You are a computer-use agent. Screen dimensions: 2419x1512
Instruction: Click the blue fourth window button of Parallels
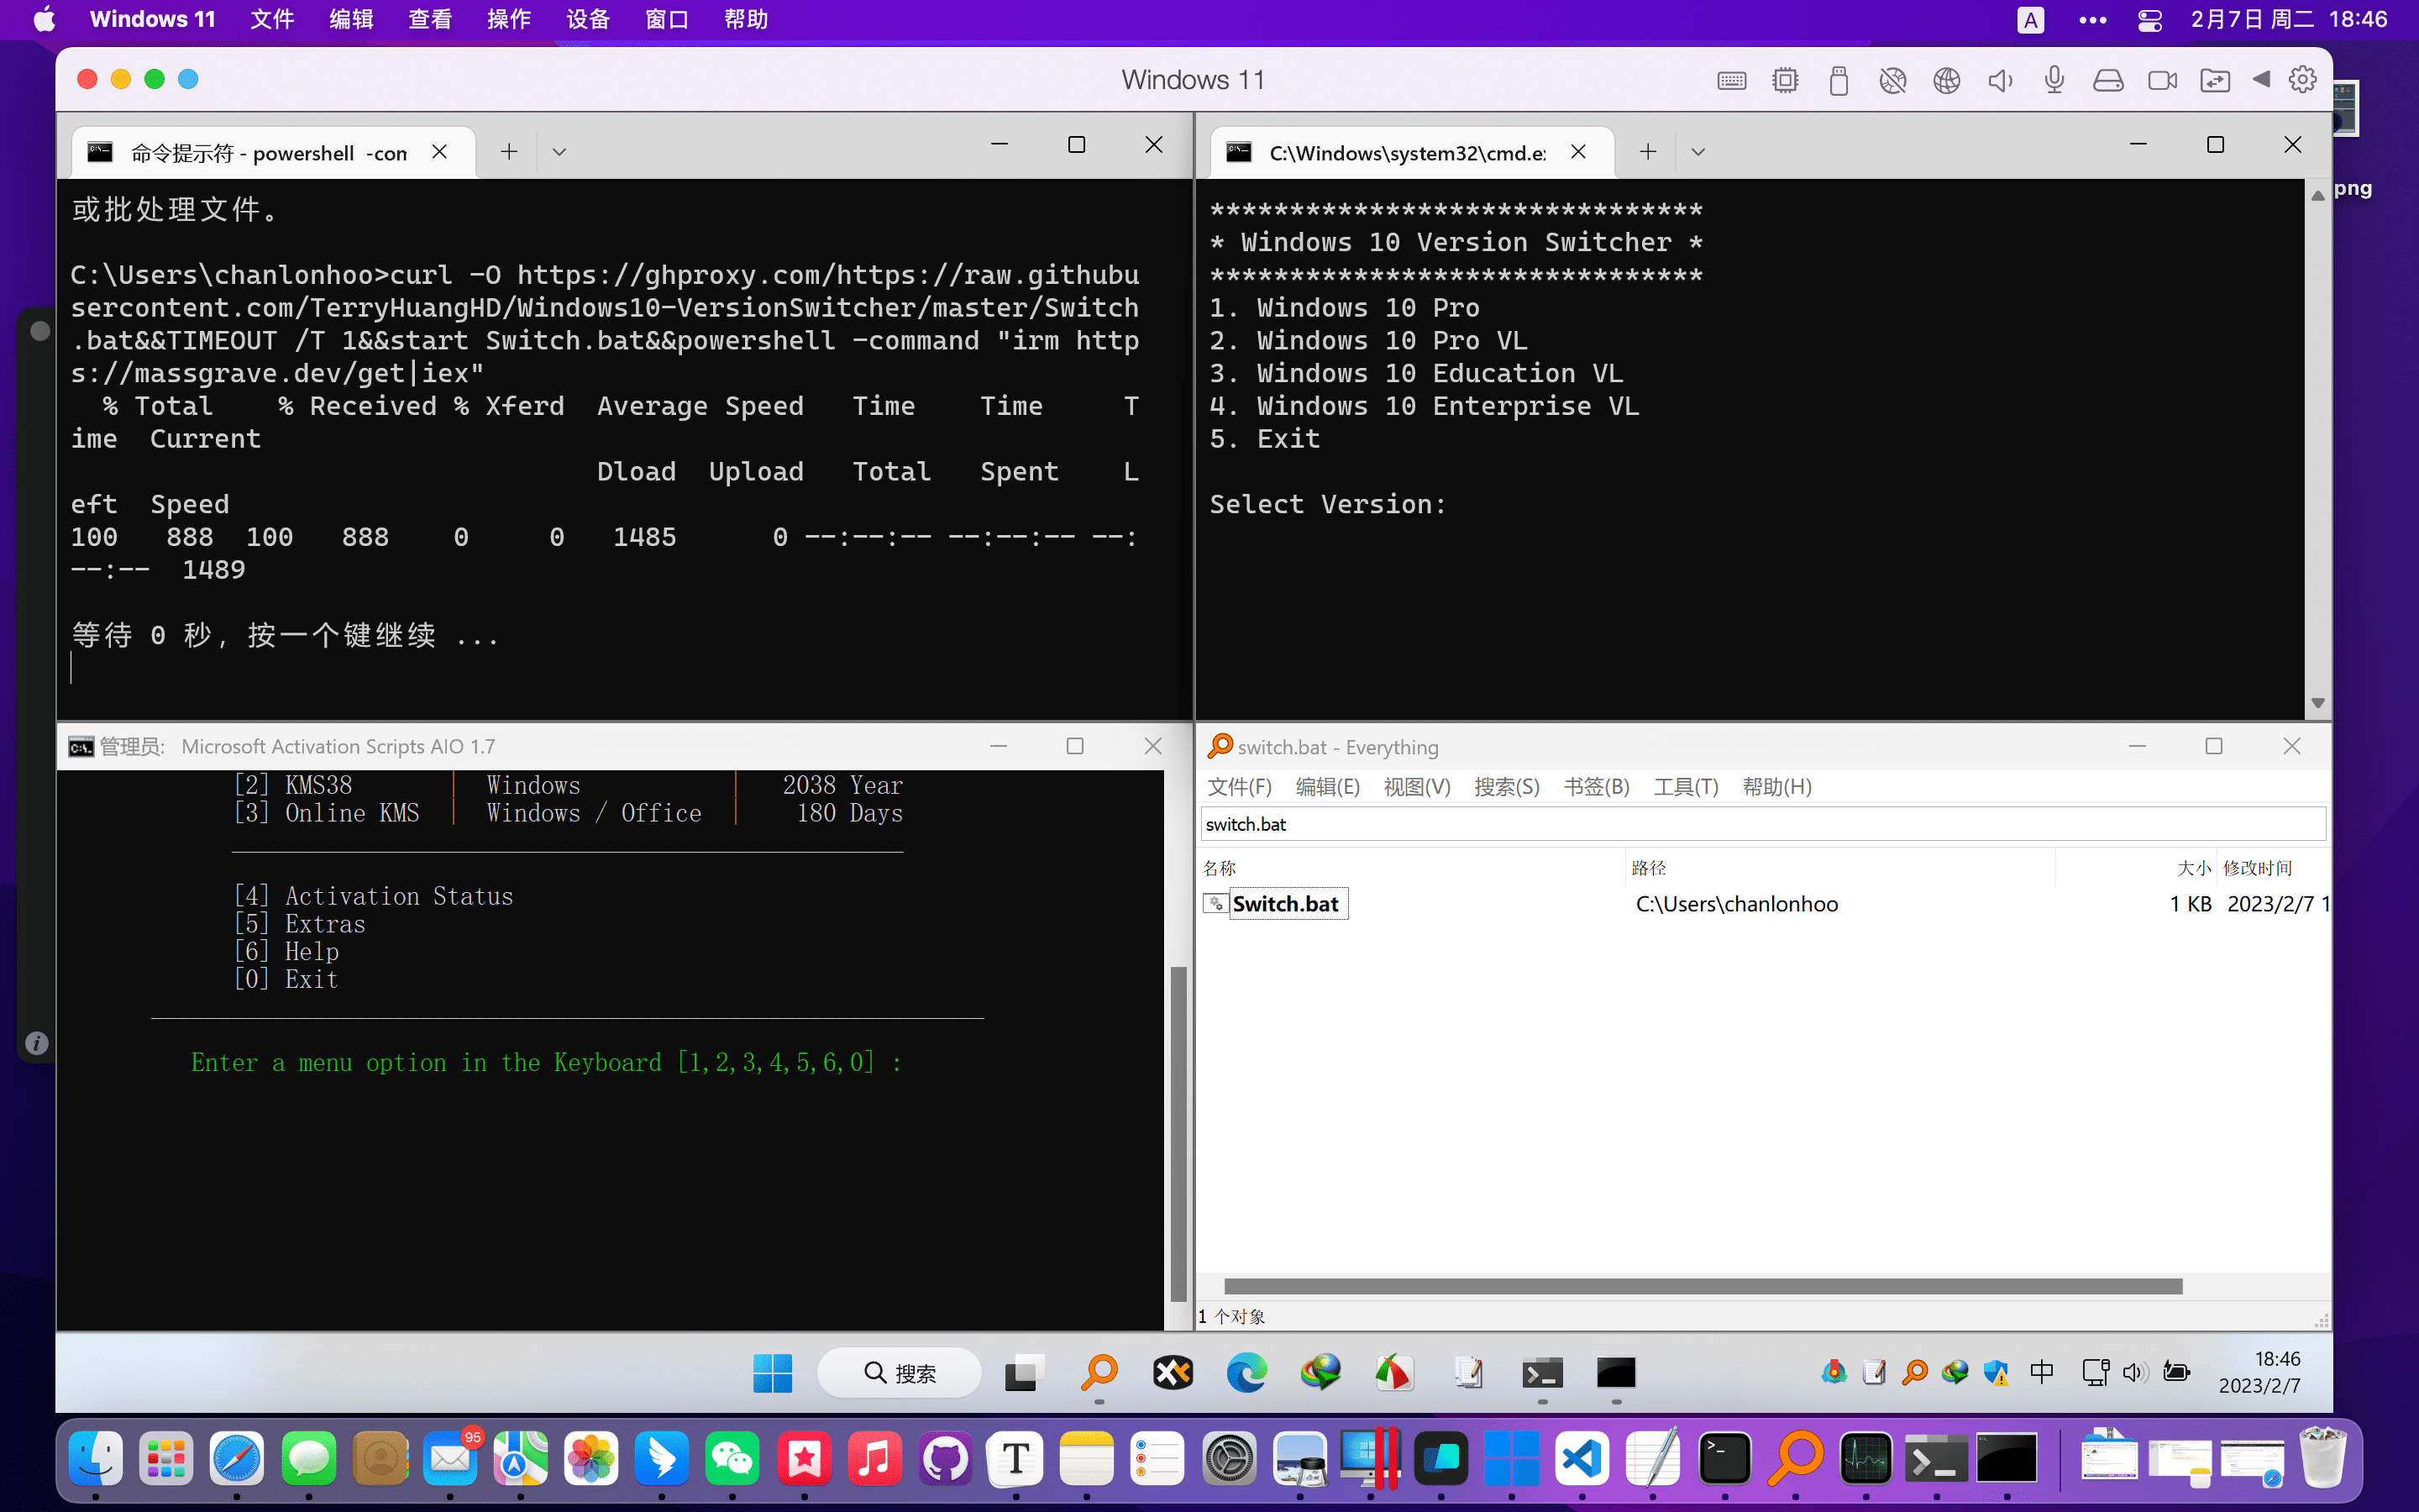click(188, 79)
